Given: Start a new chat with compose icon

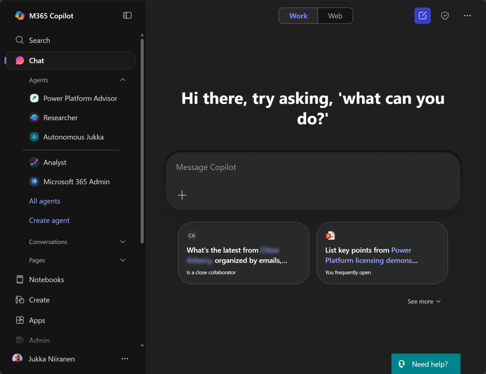Looking at the screenshot, I should pyautogui.click(x=422, y=15).
